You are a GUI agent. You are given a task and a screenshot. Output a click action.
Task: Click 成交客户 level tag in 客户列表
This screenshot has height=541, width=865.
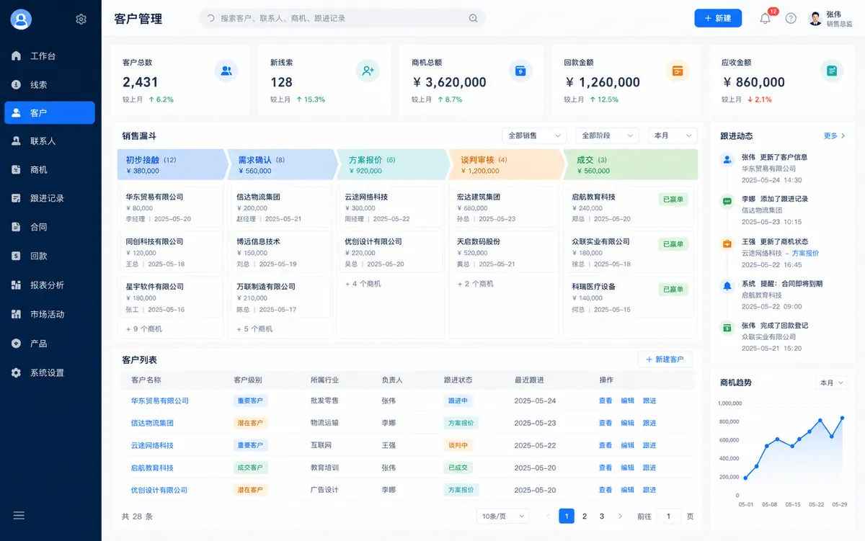250,468
